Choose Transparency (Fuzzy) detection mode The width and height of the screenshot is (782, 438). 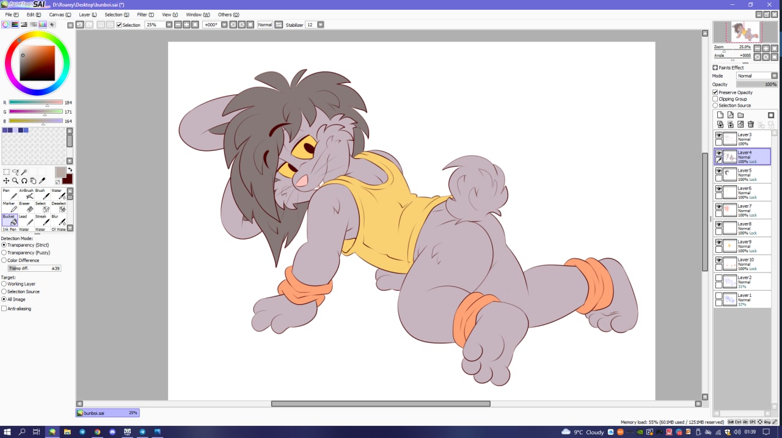pyautogui.click(x=4, y=252)
